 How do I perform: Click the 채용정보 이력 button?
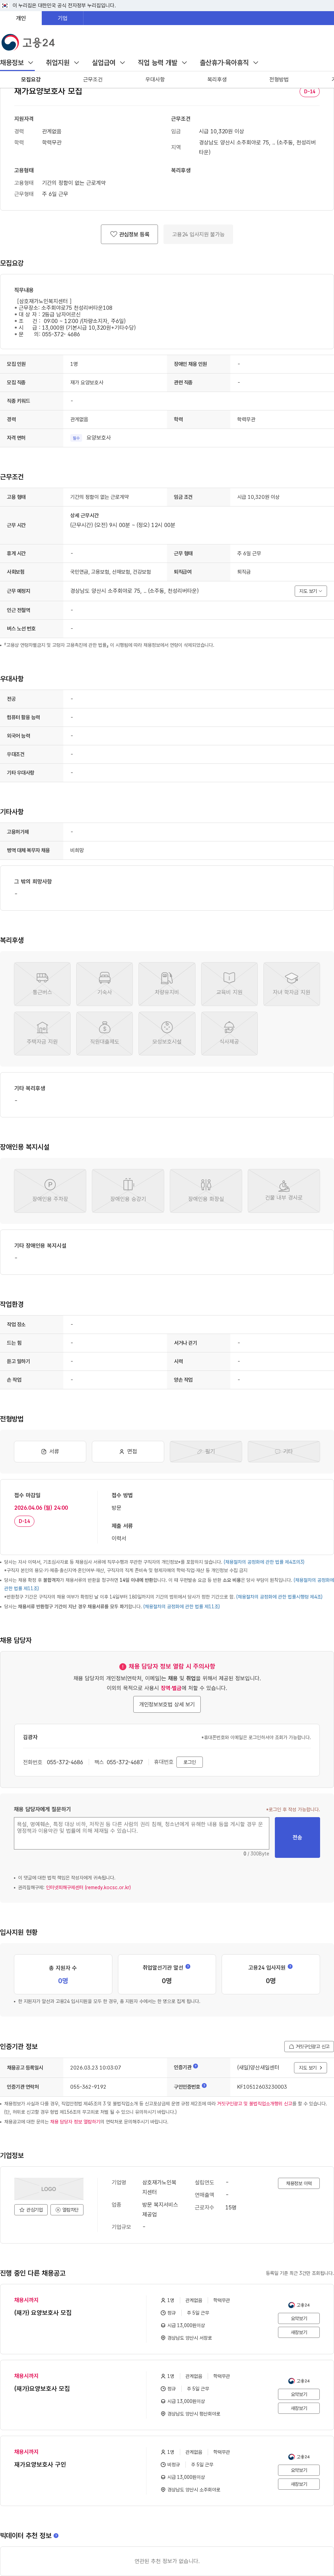tap(298, 2183)
